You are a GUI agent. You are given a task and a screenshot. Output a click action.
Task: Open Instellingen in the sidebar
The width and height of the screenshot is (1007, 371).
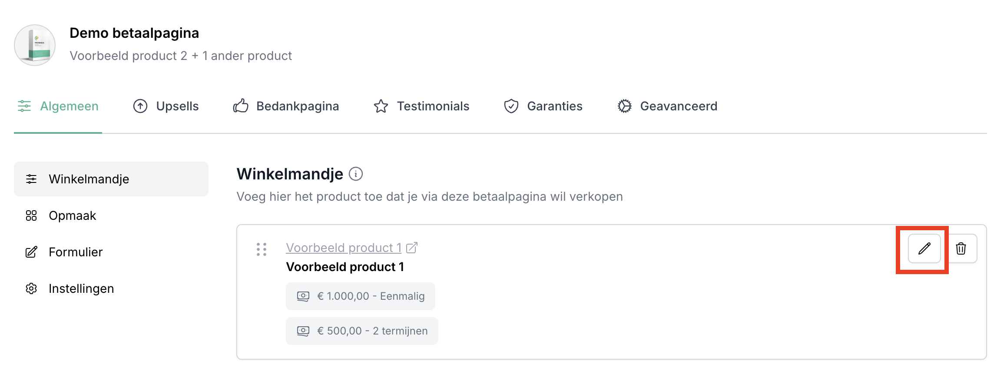[x=81, y=288]
